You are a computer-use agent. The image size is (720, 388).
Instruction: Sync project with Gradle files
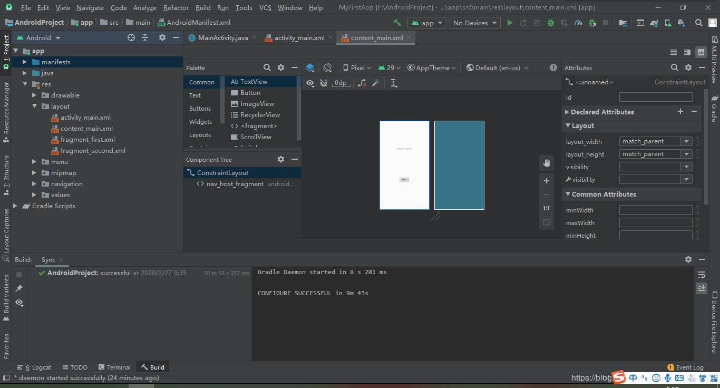(654, 23)
